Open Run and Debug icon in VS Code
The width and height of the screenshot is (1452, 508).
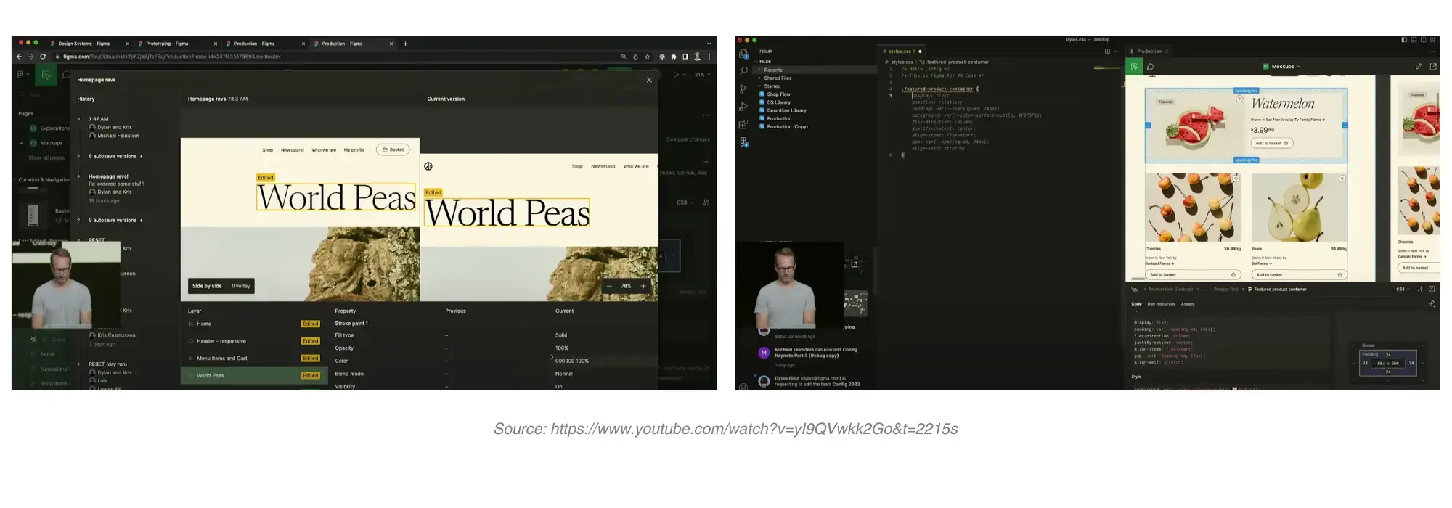click(x=743, y=107)
